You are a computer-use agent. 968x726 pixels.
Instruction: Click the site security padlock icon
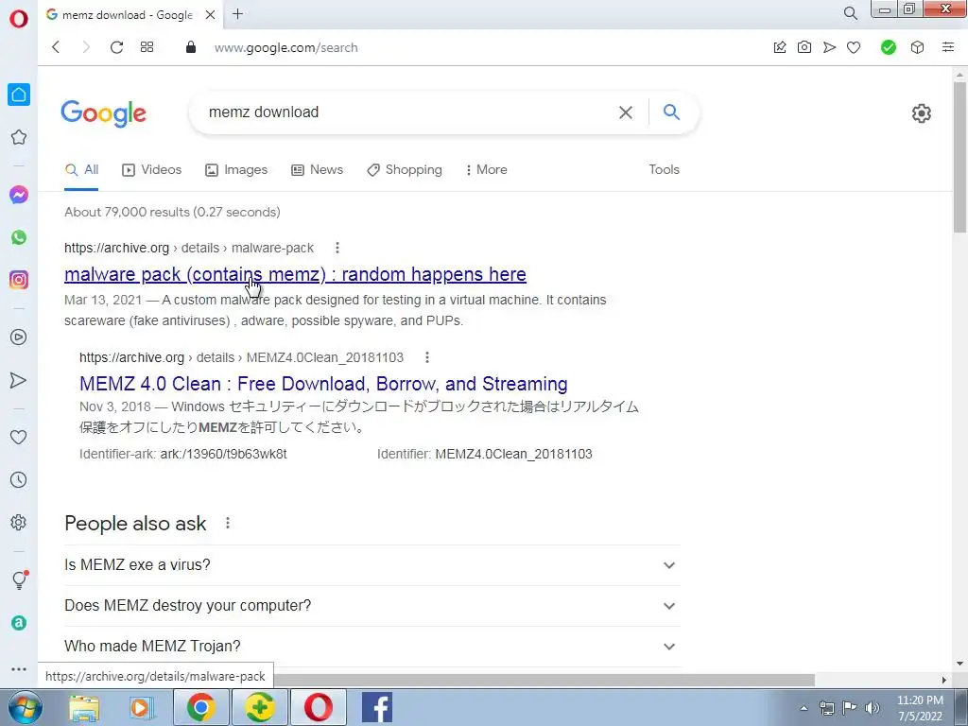click(191, 47)
